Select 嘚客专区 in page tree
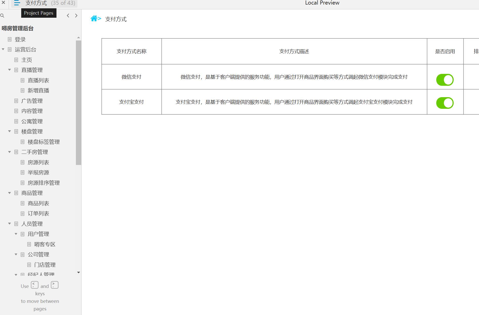Viewport: 479px width, 315px height. (x=45, y=244)
